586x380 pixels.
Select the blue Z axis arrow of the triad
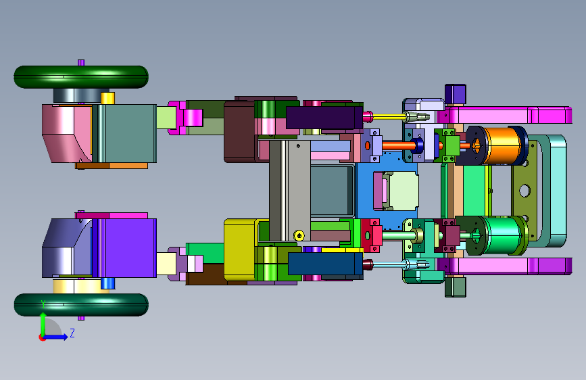(55, 337)
